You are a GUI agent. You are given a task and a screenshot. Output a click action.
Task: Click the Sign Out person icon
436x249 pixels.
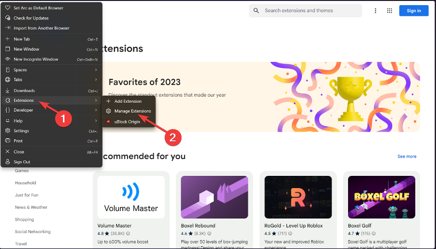point(8,162)
